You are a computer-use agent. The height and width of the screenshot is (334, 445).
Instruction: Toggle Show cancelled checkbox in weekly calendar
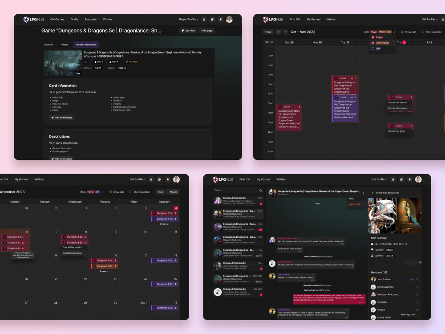(x=423, y=32)
